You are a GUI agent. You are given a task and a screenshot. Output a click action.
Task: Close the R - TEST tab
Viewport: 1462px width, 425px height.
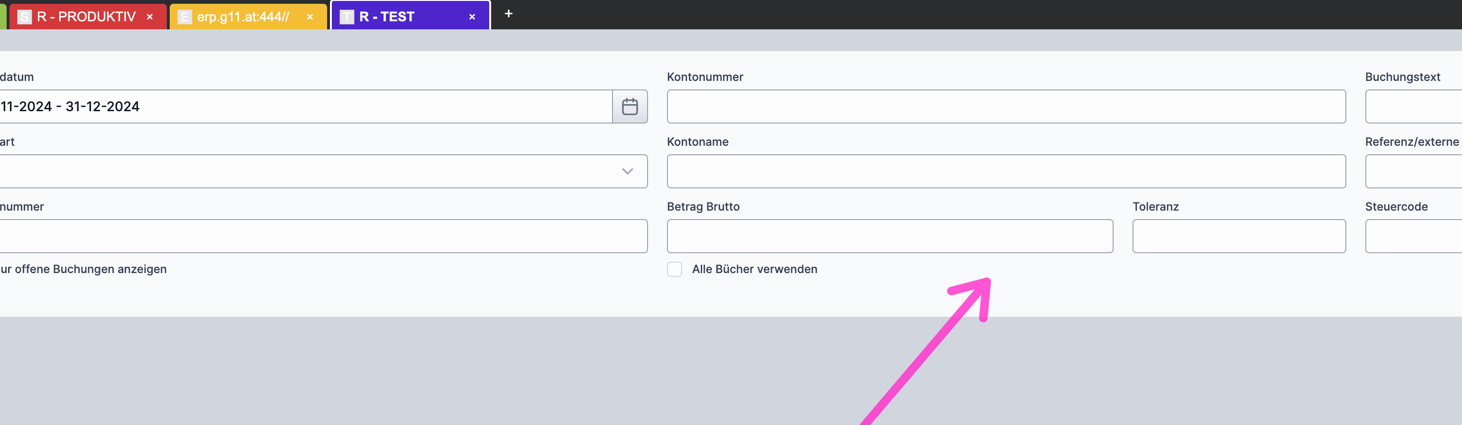pyautogui.click(x=472, y=17)
